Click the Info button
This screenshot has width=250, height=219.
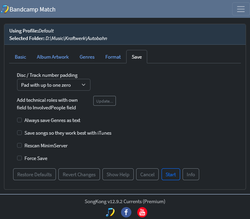click(191, 174)
